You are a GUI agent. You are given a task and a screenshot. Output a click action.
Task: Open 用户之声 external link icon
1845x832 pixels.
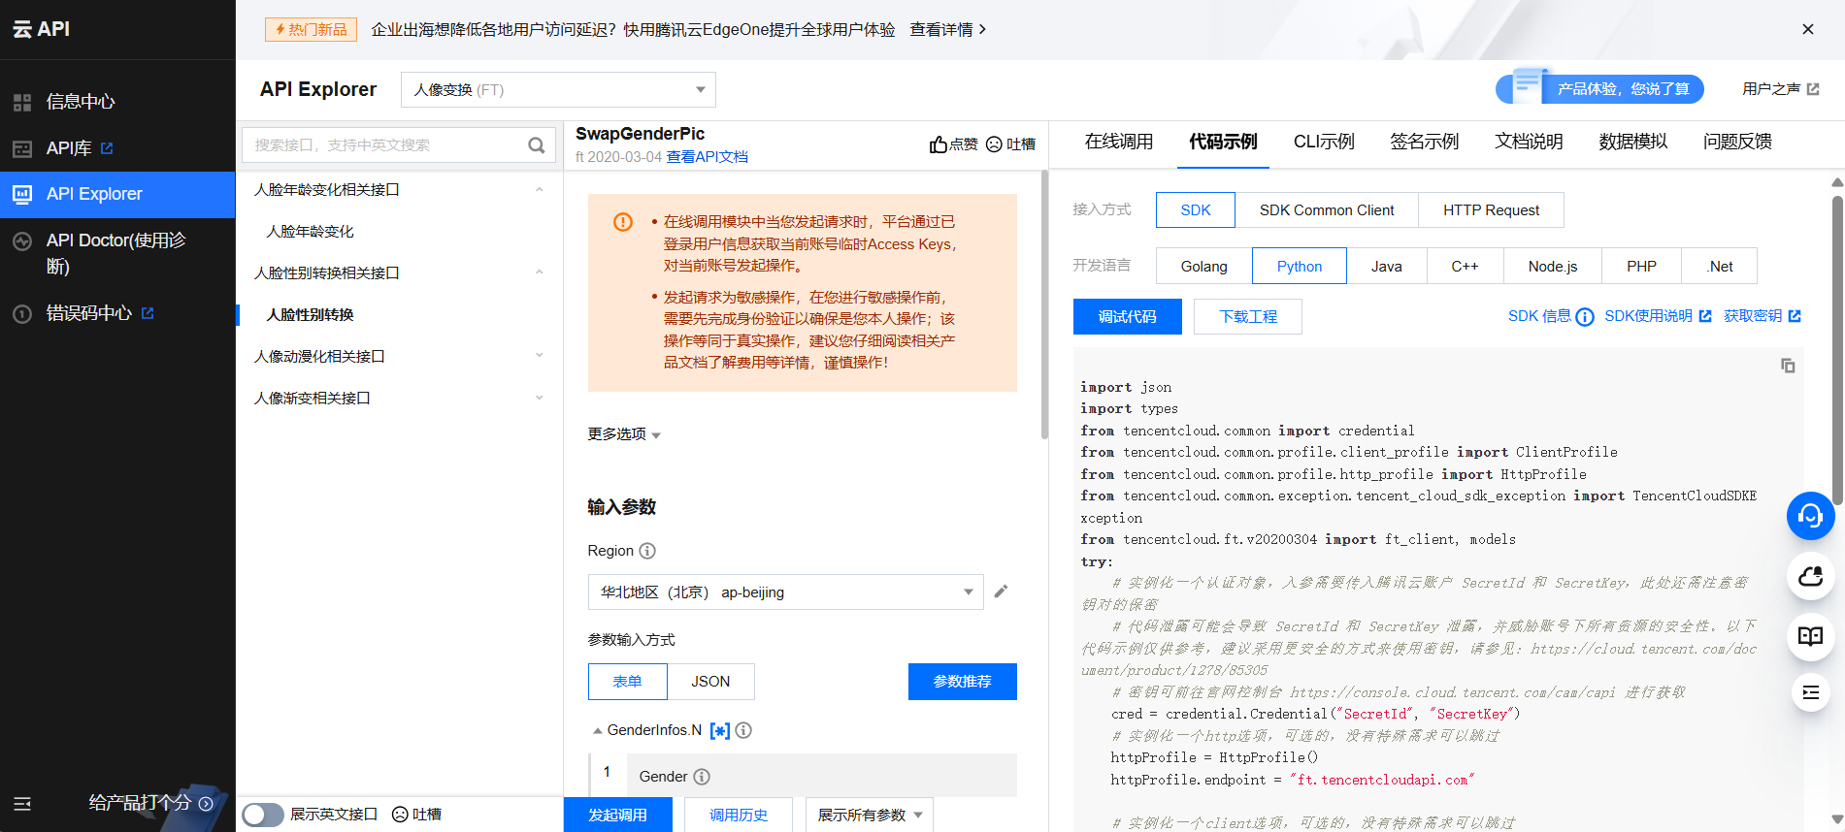pyautogui.click(x=1813, y=89)
